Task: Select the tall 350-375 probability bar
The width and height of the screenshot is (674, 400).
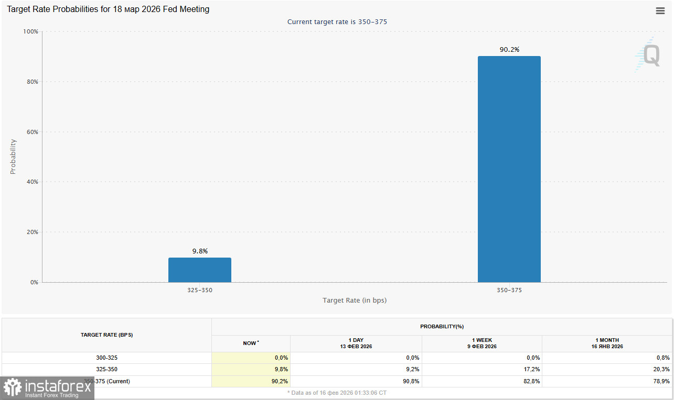Action: 509,169
